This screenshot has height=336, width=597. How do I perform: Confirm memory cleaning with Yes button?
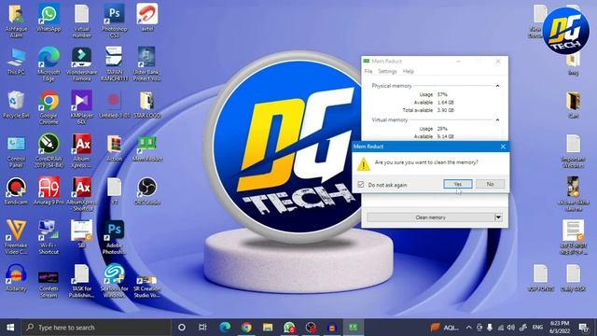coord(458,184)
